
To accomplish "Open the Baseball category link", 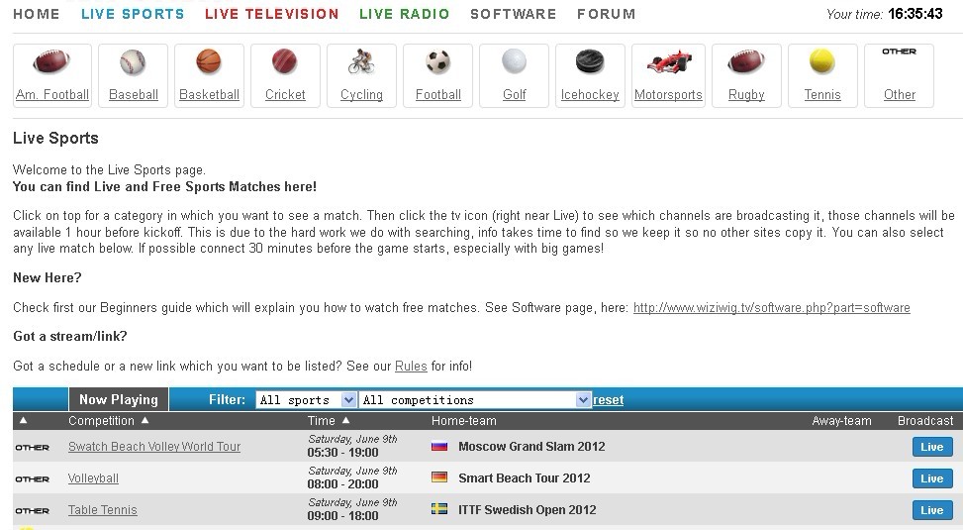I will [x=134, y=95].
